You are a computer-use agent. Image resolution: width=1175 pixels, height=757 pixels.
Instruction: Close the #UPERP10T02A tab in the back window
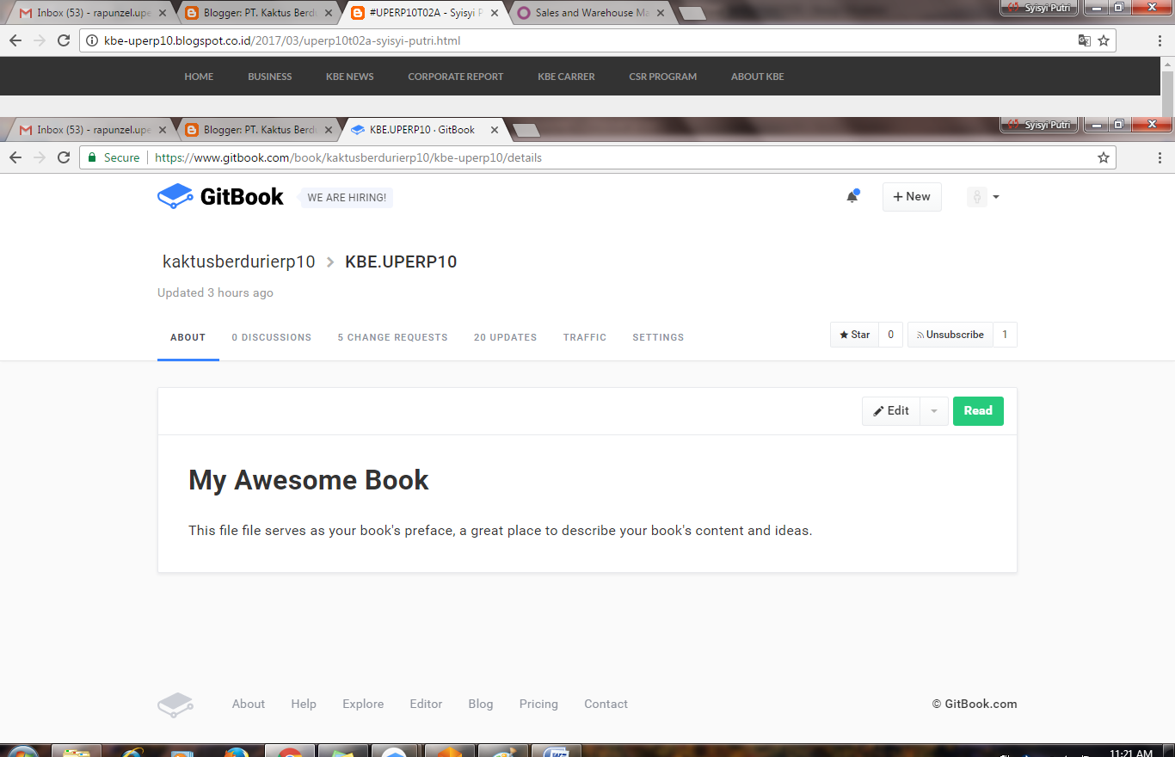click(x=494, y=13)
